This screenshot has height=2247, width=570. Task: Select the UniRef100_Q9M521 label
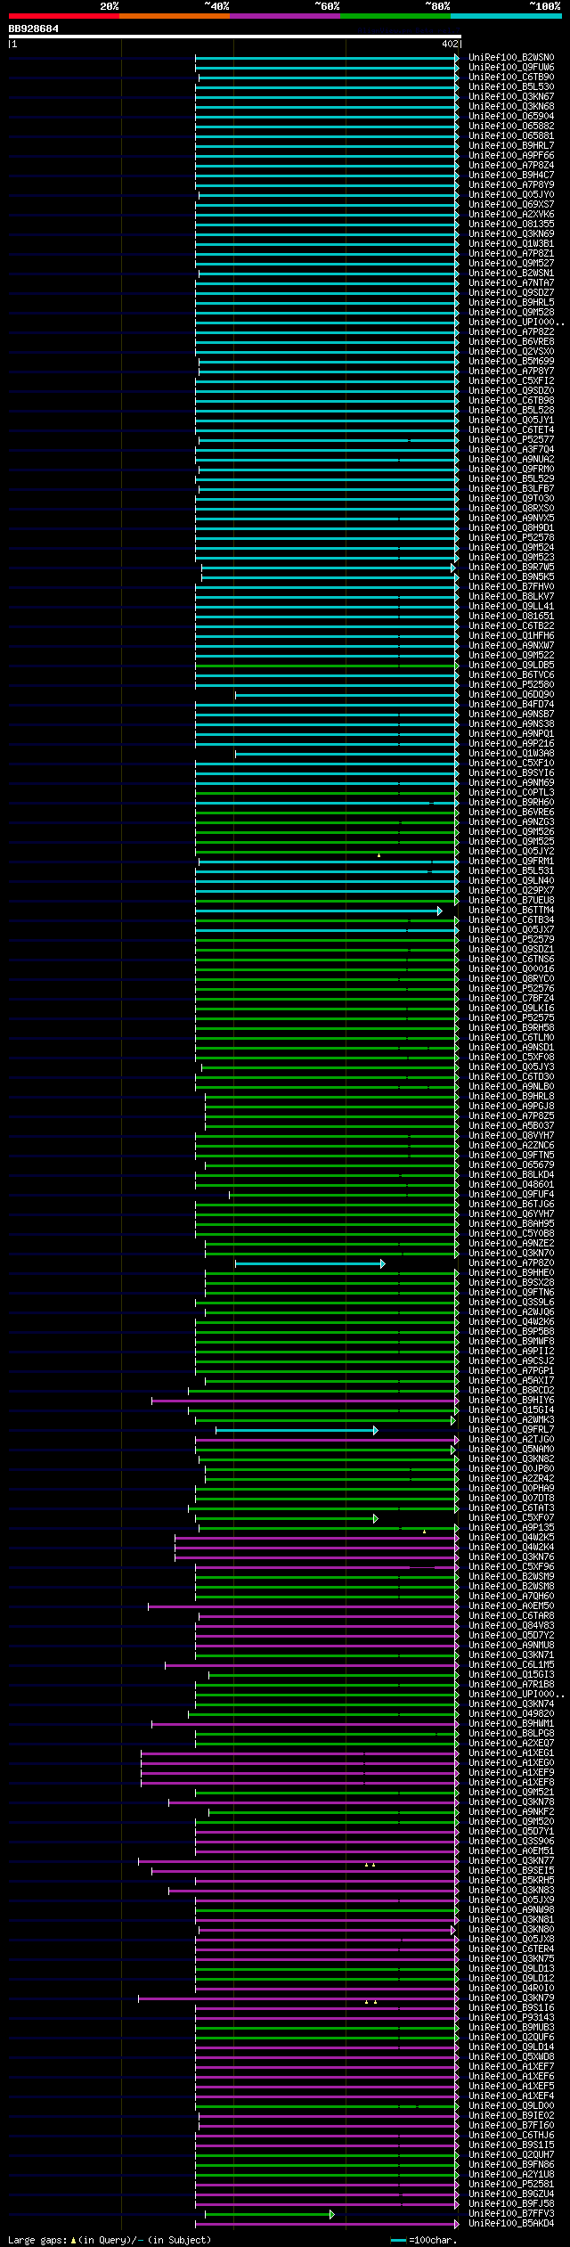pyautogui.click(x=511, y=1793)
